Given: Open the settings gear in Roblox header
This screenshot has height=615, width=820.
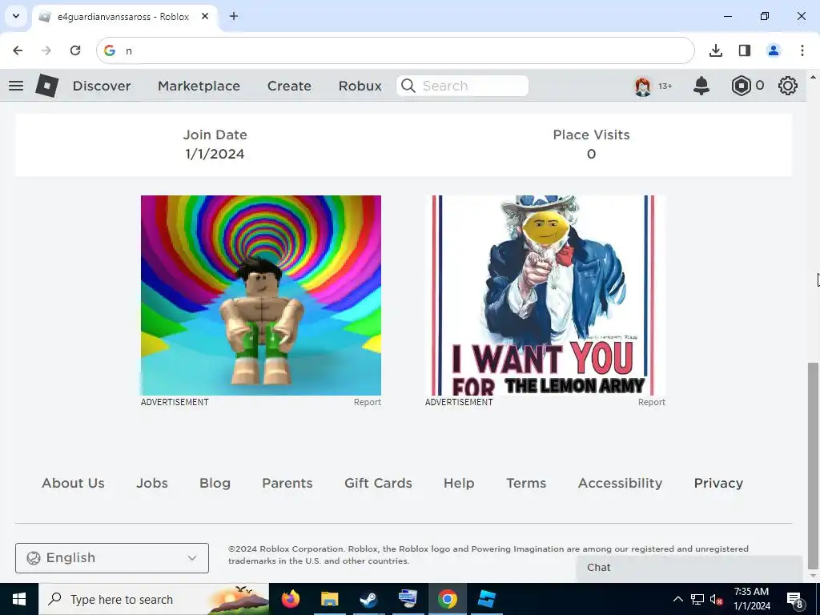Looking at the screenshot, I should (x=788, y=86).
